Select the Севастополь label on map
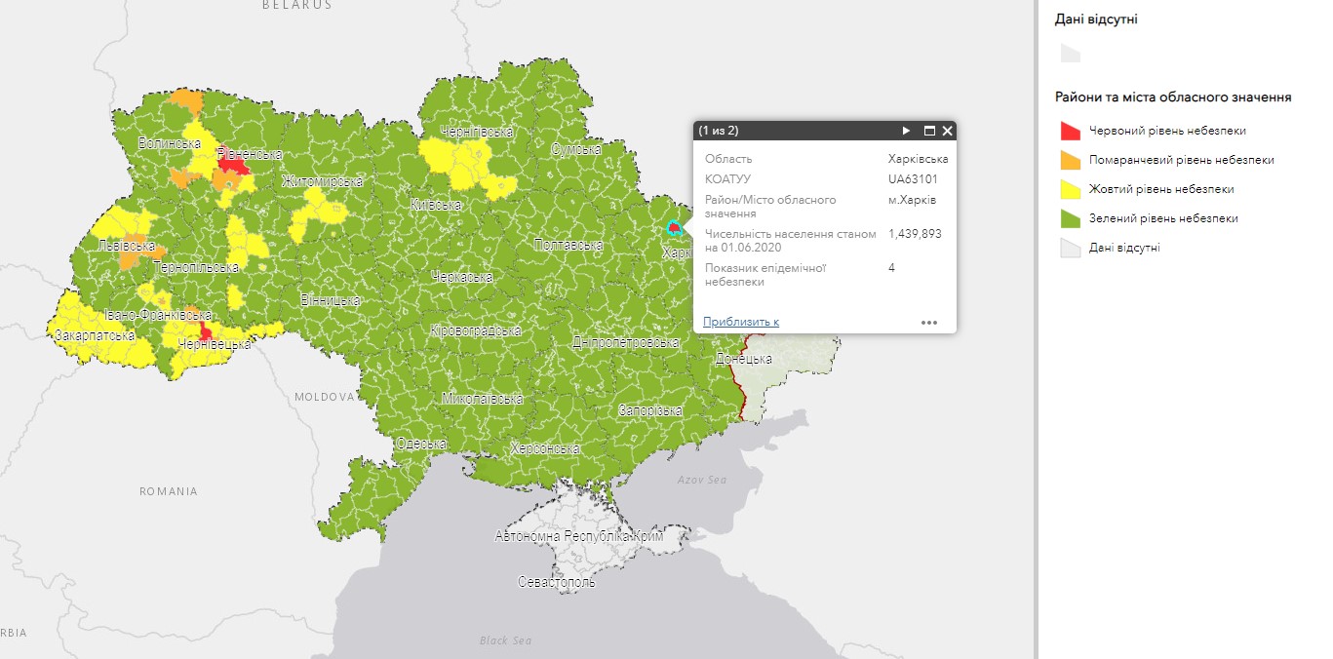Viewport: 1333px width, 659px height. (x=556, y=582)
